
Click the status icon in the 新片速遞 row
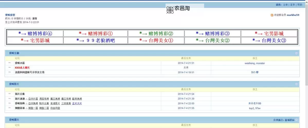click(10, 99)
